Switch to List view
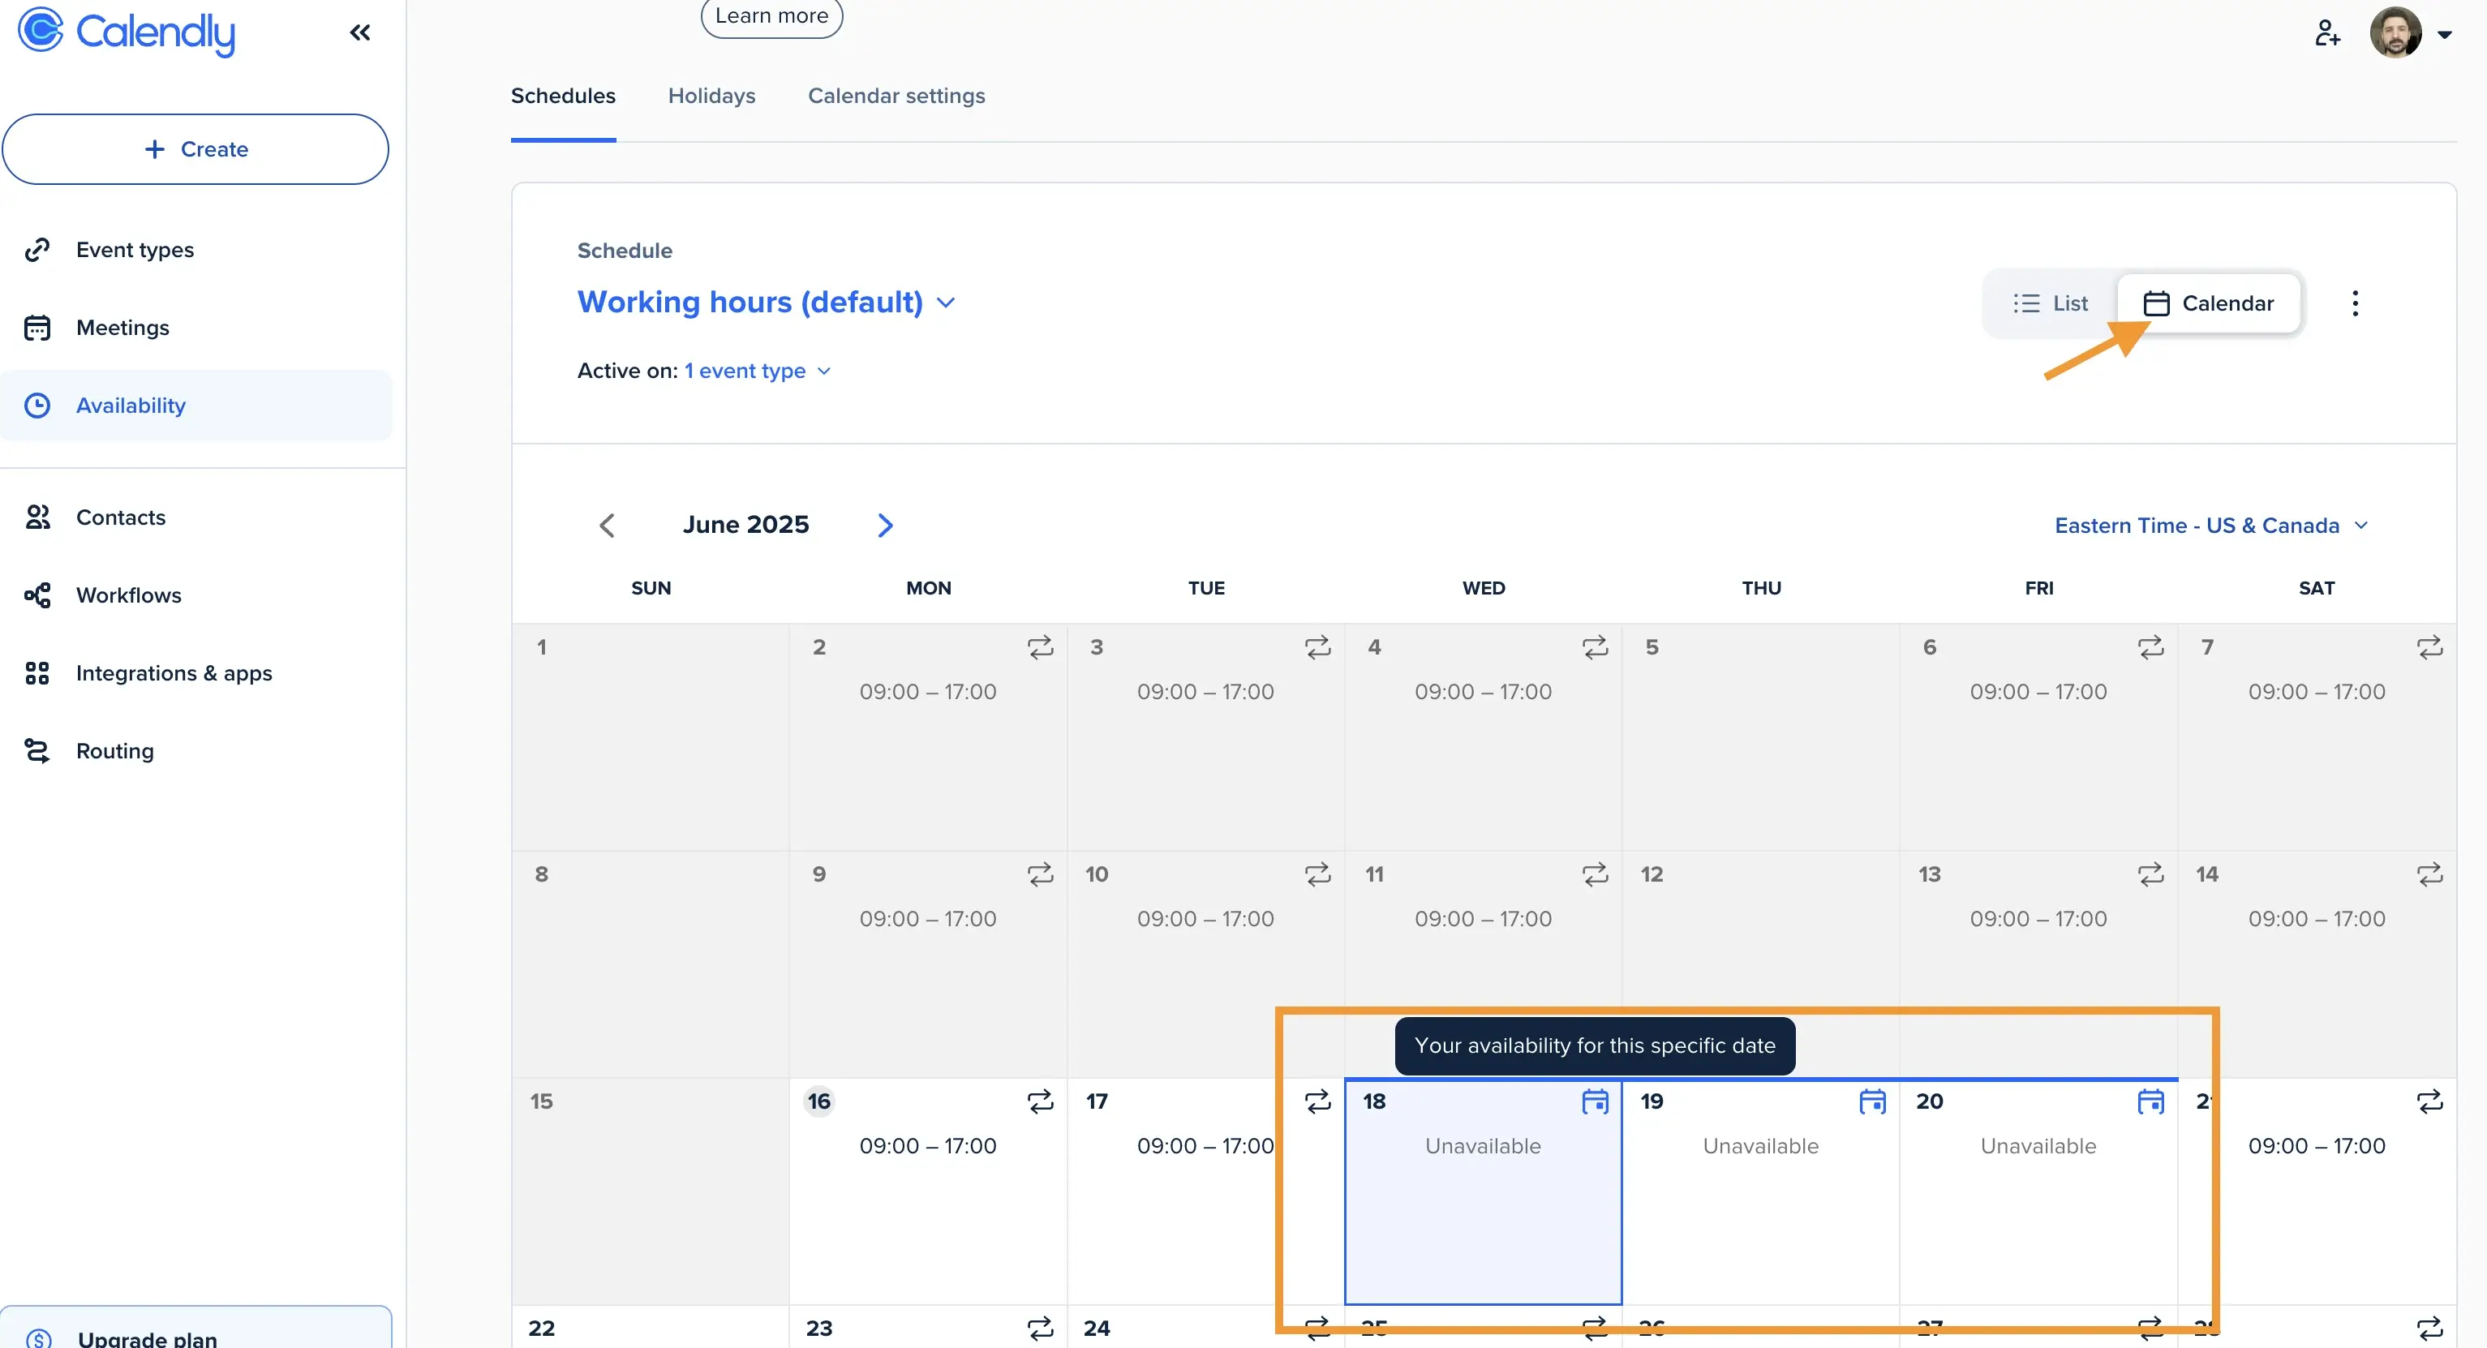Viewport: 2487px width, 1348px height. [2051, 303]
